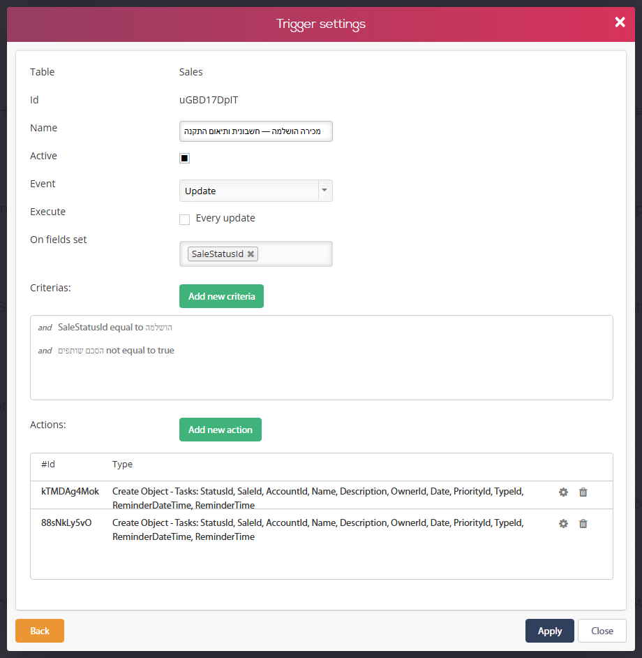642x658 pixels.
Task: Add new action
Action: point(220,430)
